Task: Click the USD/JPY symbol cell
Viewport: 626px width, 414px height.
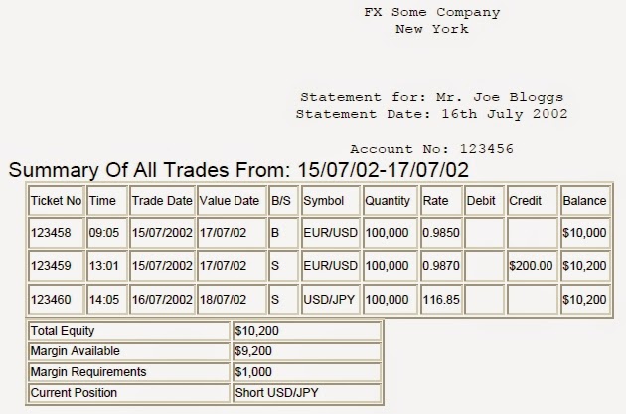Action: 331,300
